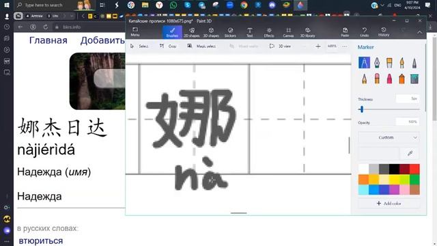Click the zoom in plus button
The width and height of the screenshot is (437, 246).
(318, 46)
